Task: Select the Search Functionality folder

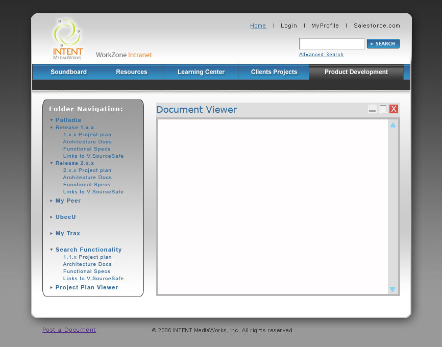Action: click(88, 250)
